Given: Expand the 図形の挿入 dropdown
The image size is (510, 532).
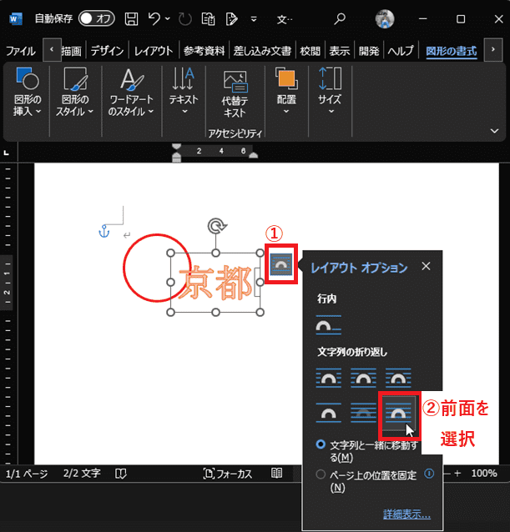Looking at the screenshot, I should point(28,93).
